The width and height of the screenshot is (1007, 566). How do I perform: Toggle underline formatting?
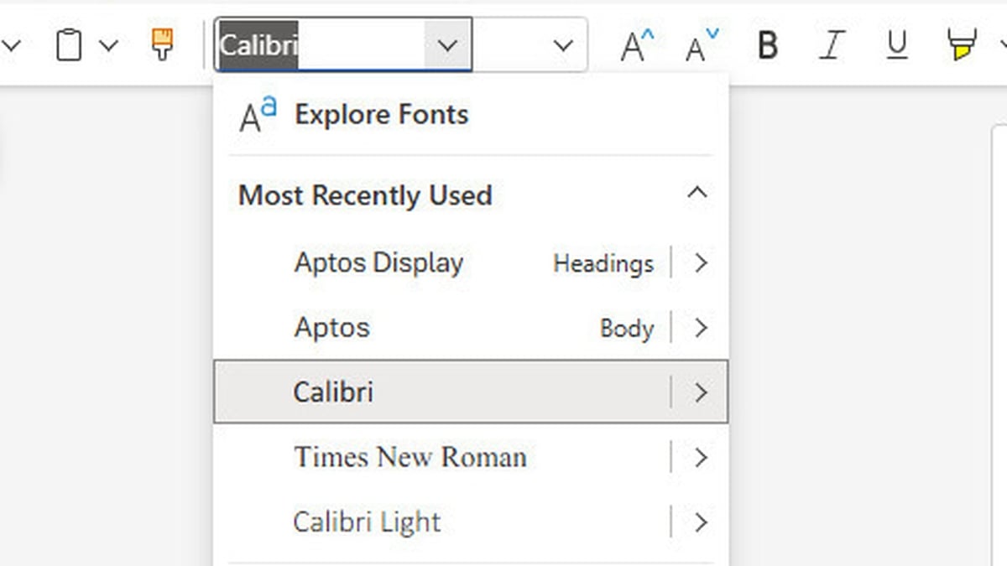tap(896, 45)
